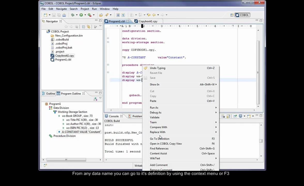Image resolution: width=304 pixels, height=186 pixels.
Task: Collapse the data division fold marker in editor
Action: coord(108,38)
